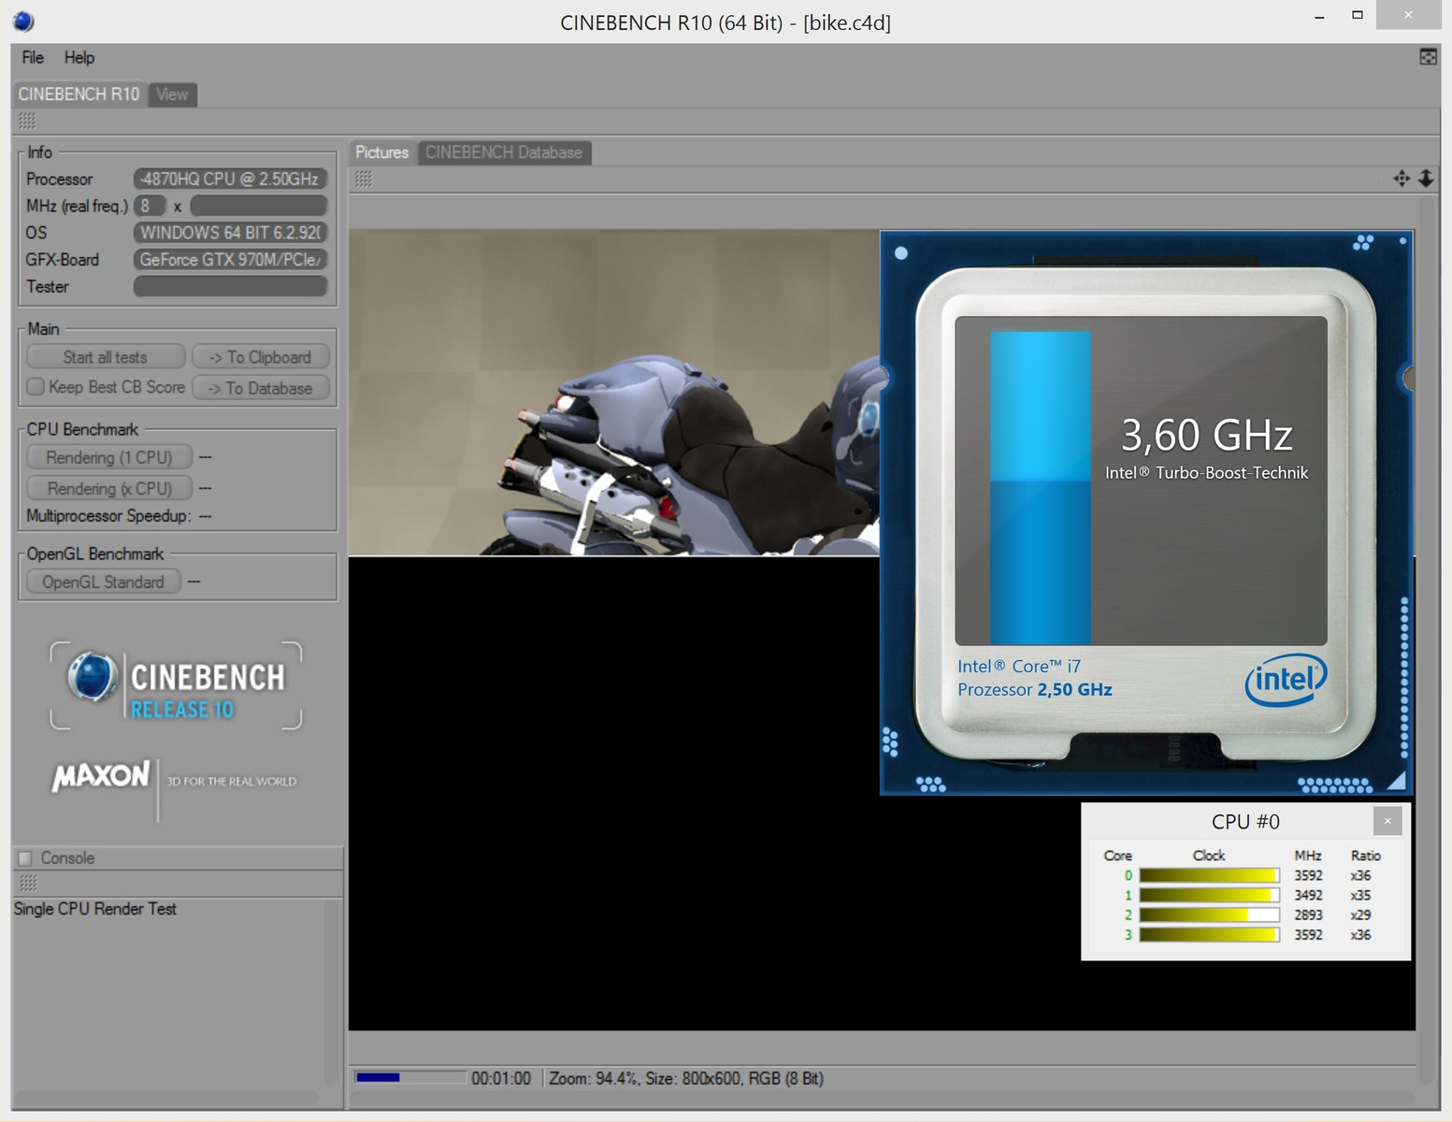This screenshot has height=1122, width=1452.
Task: Click Core 1 clock bar in CPU widget
Action: [1209, 895]
